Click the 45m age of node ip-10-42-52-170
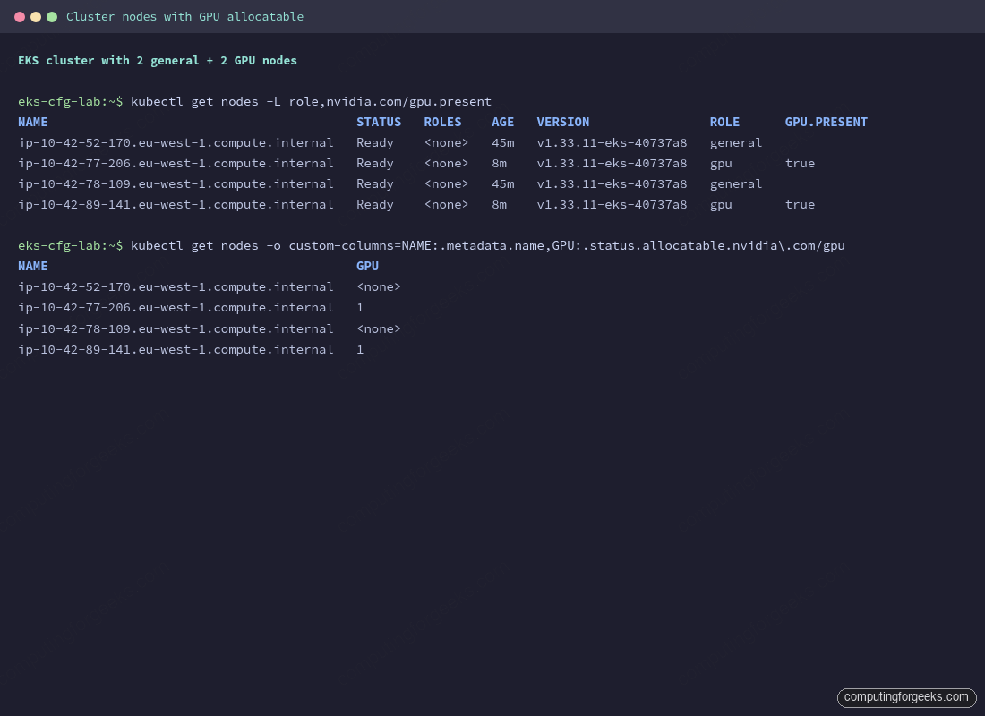Image resolution: width=985 pixels, height=716 pixels. click(502, 142)
